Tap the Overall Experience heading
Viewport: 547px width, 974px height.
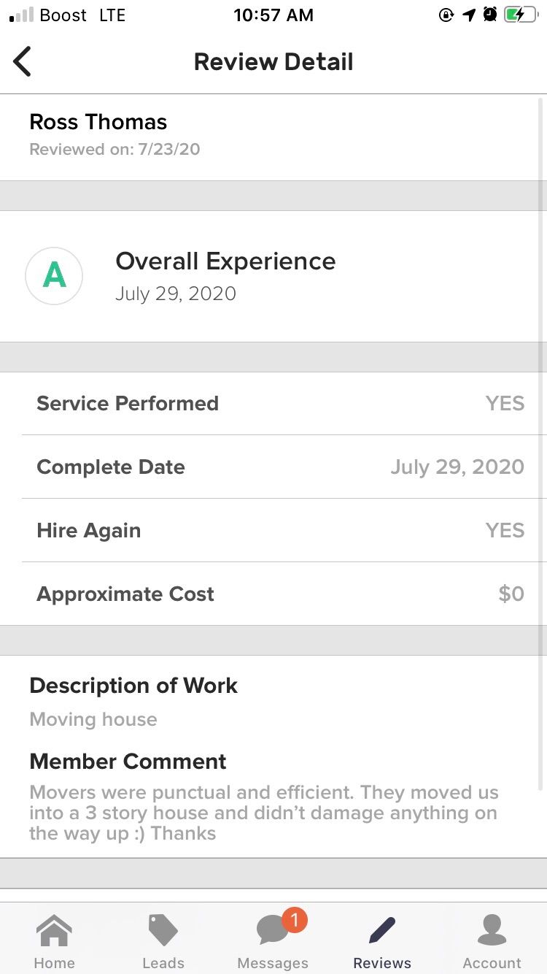[225, 261]
